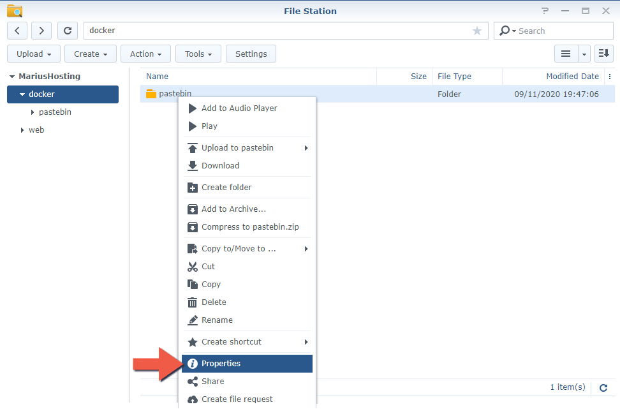The height and width of the screenshot is (416, 620).
Task: Click the sort order icon
Action: click(603, 54)
